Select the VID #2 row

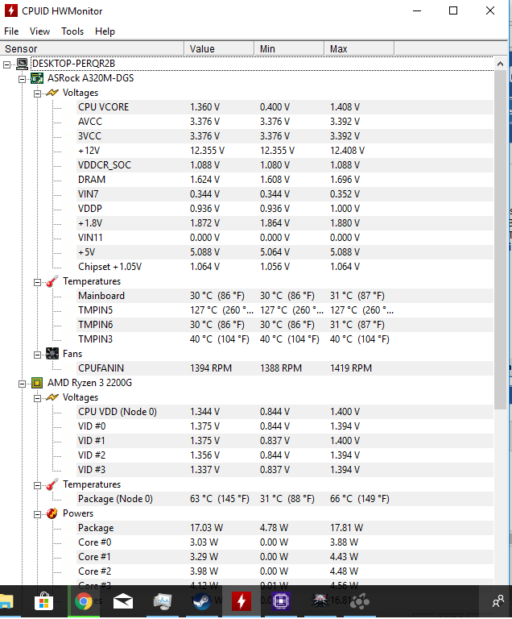point(284,455)
